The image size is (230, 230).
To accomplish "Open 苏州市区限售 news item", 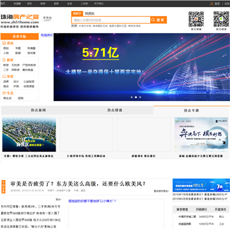I will point(31,206).
